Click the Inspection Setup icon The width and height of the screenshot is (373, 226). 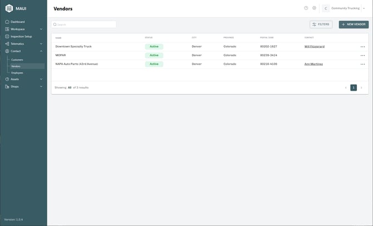coord(7,37)
